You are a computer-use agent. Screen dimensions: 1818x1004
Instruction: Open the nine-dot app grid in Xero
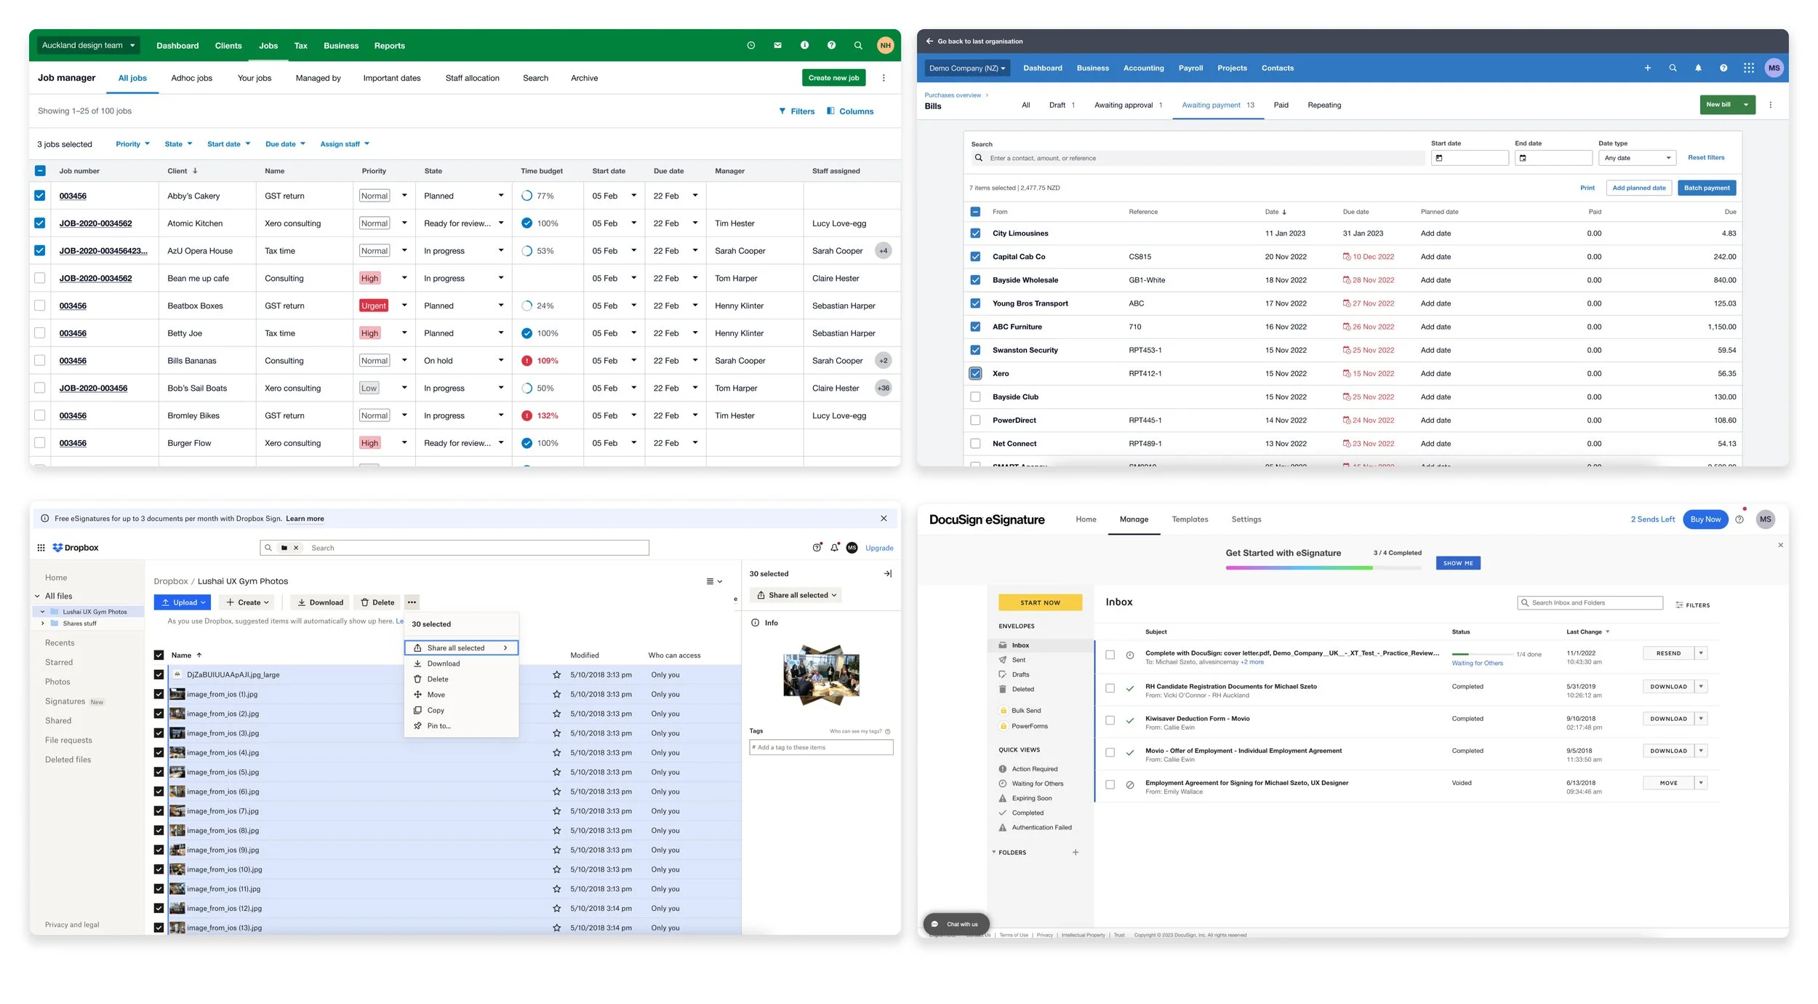(x=1748, y=68)
